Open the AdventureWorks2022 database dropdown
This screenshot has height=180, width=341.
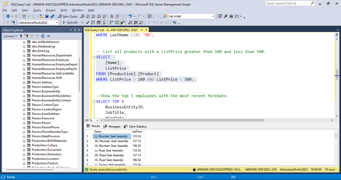[57, 22]
